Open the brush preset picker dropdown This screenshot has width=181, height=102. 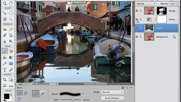(83, 94)
